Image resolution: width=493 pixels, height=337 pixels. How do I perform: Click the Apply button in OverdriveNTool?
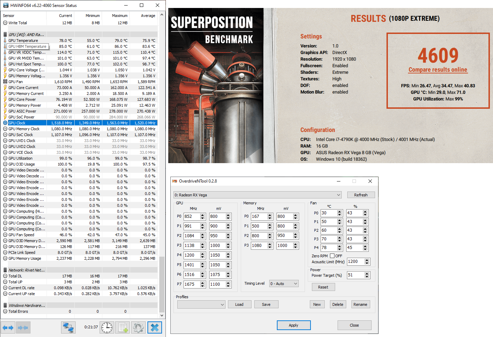[x=294, y=325]
